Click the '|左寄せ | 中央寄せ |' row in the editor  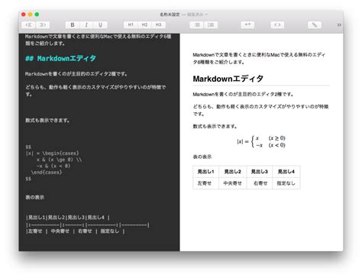coord(75,231)
